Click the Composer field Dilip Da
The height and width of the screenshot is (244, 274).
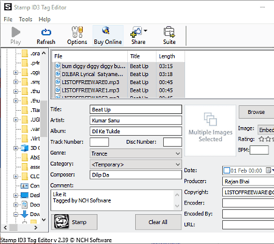[136, 175]
